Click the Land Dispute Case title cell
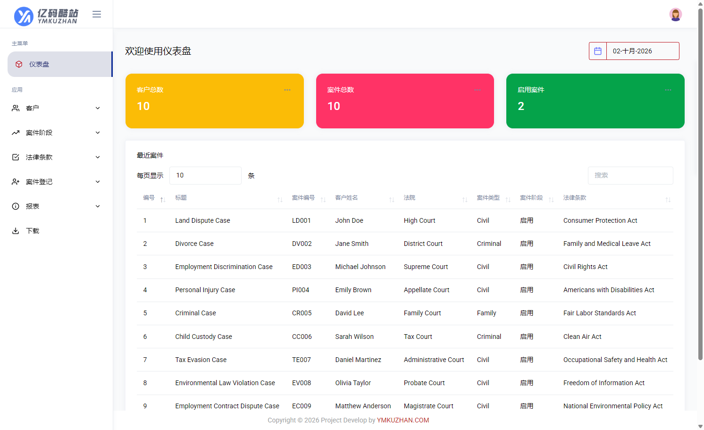Viewport: 704px width, 430px height. (203, 220)
